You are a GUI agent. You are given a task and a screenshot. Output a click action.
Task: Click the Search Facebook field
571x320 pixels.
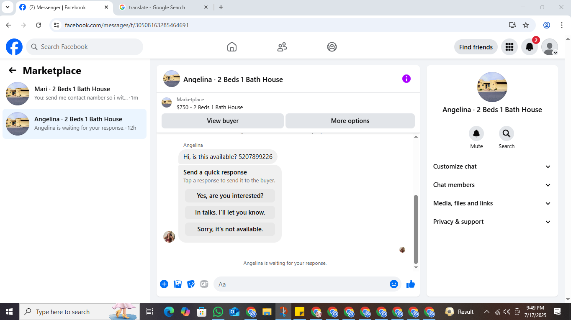coord(85,47)
